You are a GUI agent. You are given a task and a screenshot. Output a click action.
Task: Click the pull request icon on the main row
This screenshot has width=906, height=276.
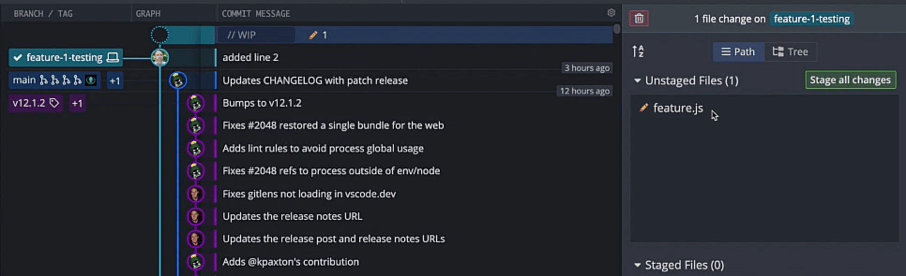coord(91,80)
